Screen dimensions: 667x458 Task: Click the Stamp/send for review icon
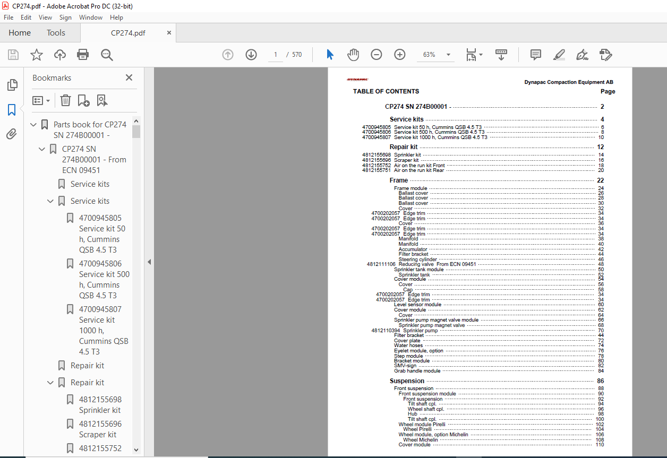pos(606,55)
